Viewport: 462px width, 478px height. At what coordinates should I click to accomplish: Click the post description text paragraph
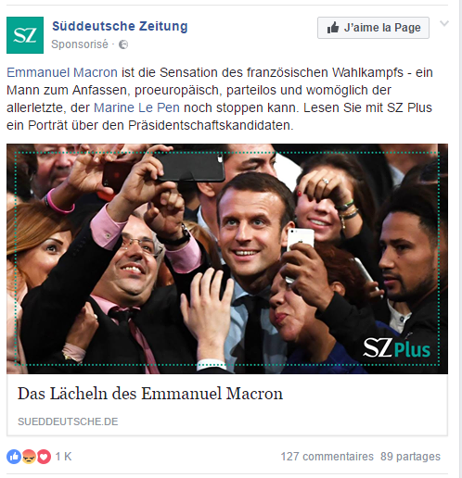220,99
